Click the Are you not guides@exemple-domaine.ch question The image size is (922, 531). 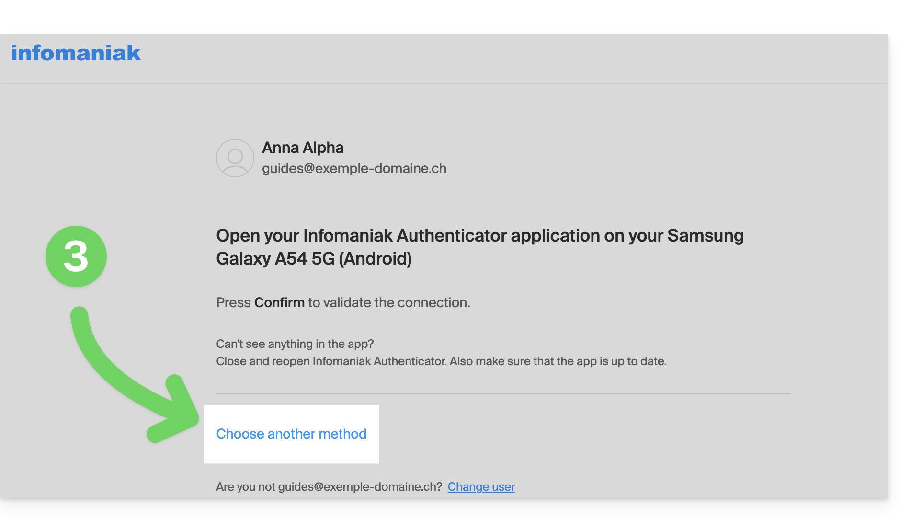point(329,487)
